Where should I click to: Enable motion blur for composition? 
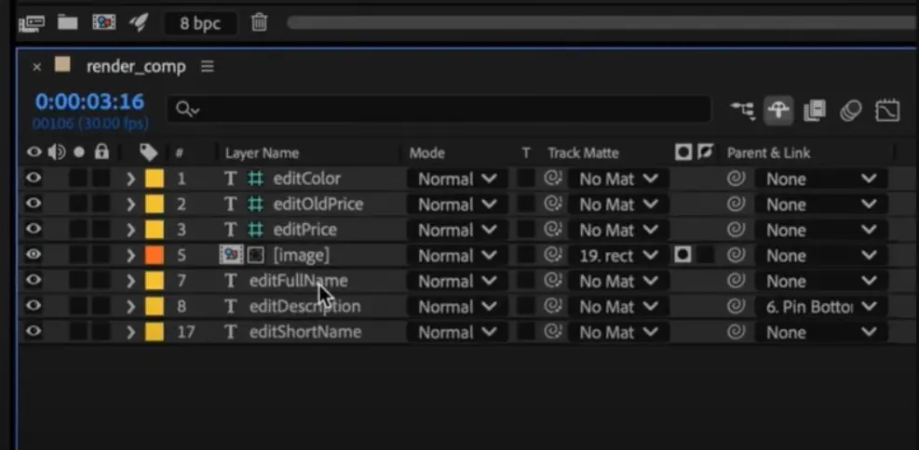pos(850,110)
